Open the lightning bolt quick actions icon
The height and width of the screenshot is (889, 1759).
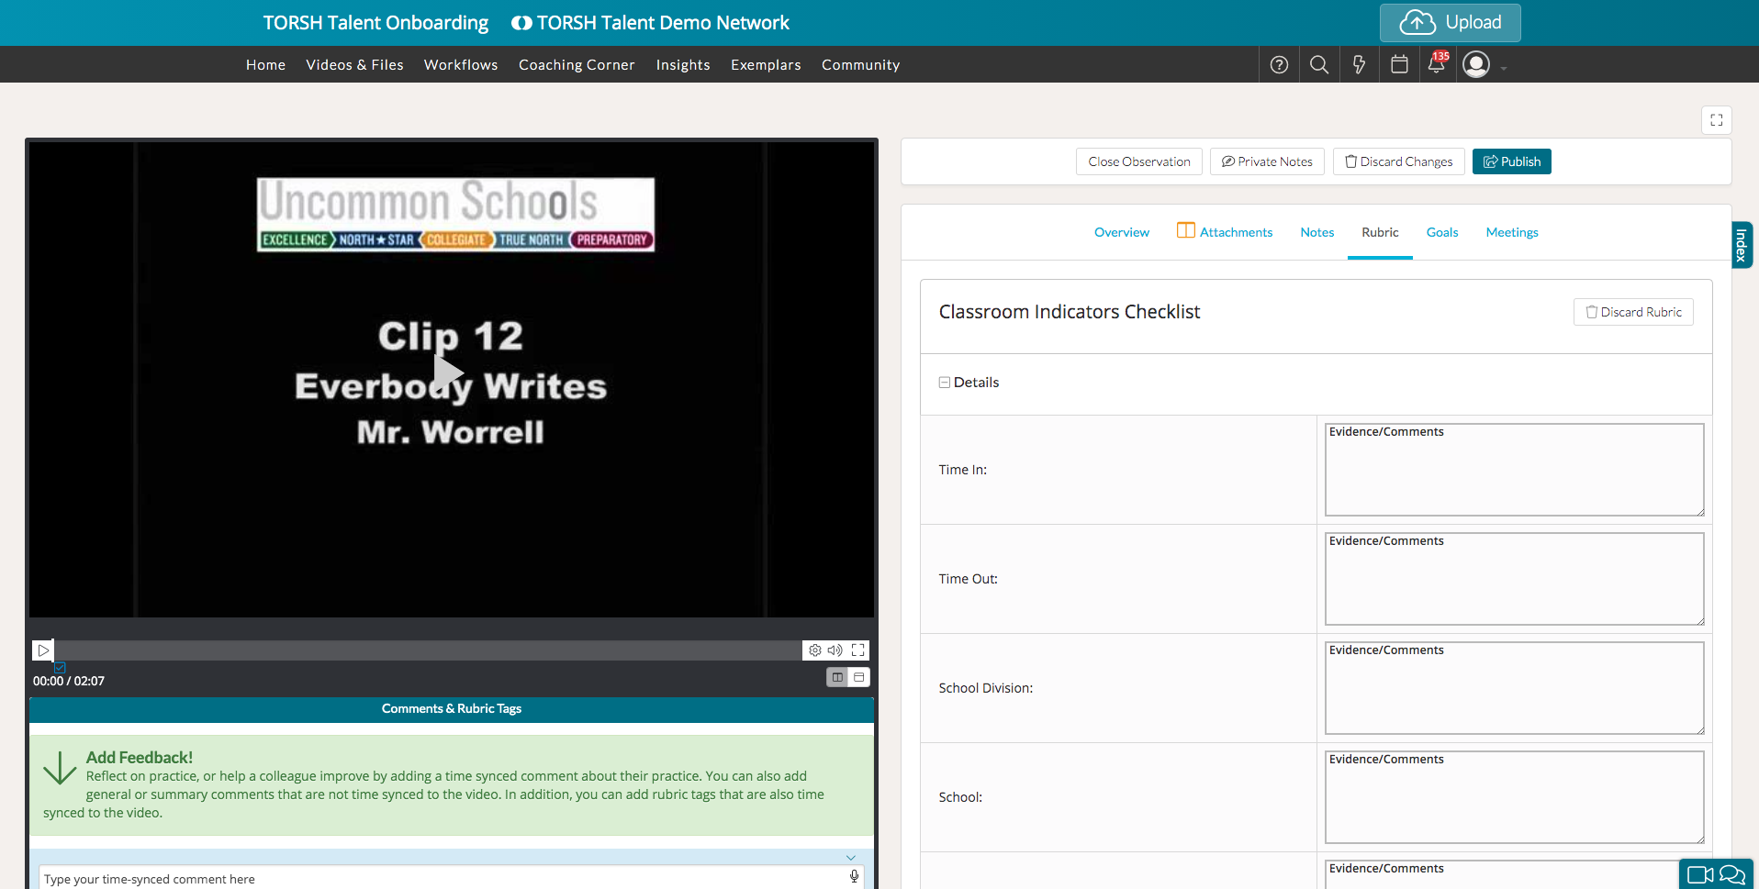1359,65
